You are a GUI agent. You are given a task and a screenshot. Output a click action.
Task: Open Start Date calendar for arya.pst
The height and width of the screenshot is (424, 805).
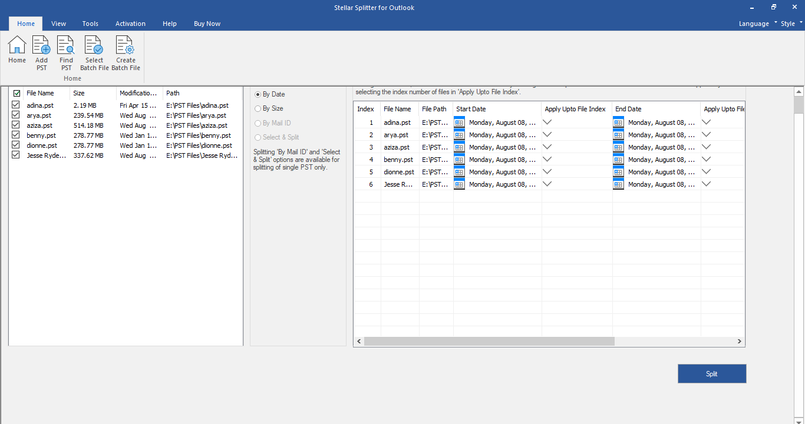460,135
